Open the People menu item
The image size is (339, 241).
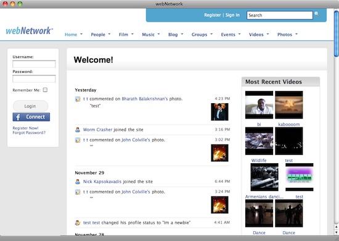point(98,35)
